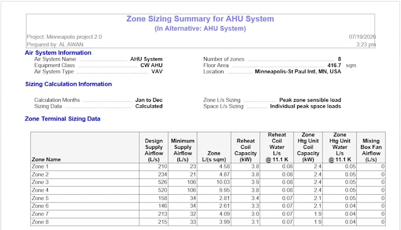Click 'Peak zone sensible load' value
The image size is (401, 230).
pyautogui.click(x=310, y=100)
